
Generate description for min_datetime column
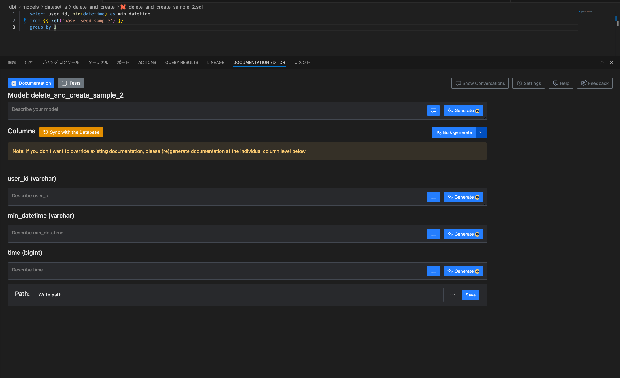[463, 234]
